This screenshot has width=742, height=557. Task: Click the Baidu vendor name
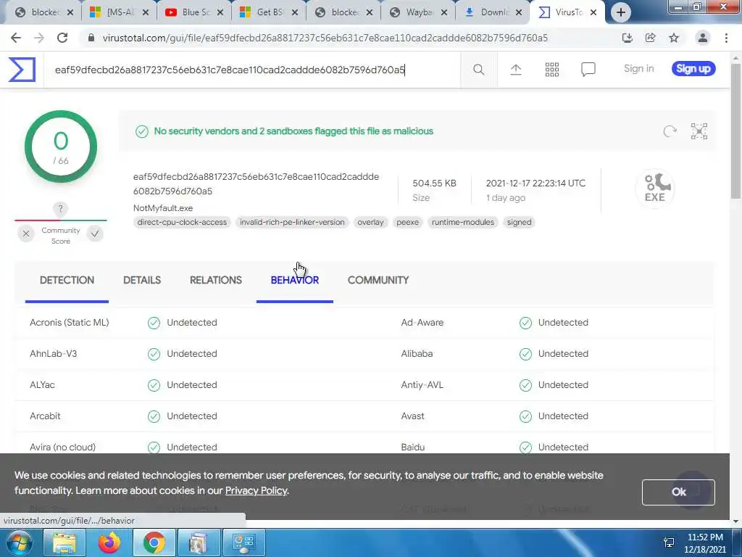click(412, 447)
